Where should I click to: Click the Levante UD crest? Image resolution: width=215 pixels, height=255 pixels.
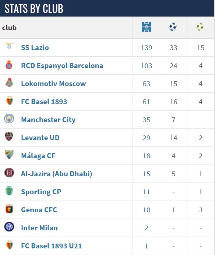[9, 137]
